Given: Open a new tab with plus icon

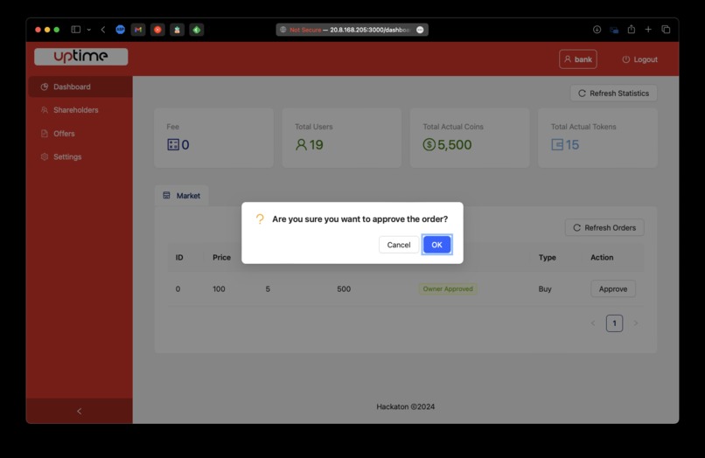Looking at the screenshot, I should (x=648, y=29).
